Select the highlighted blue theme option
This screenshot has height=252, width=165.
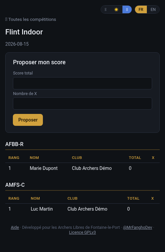(127, 10)
